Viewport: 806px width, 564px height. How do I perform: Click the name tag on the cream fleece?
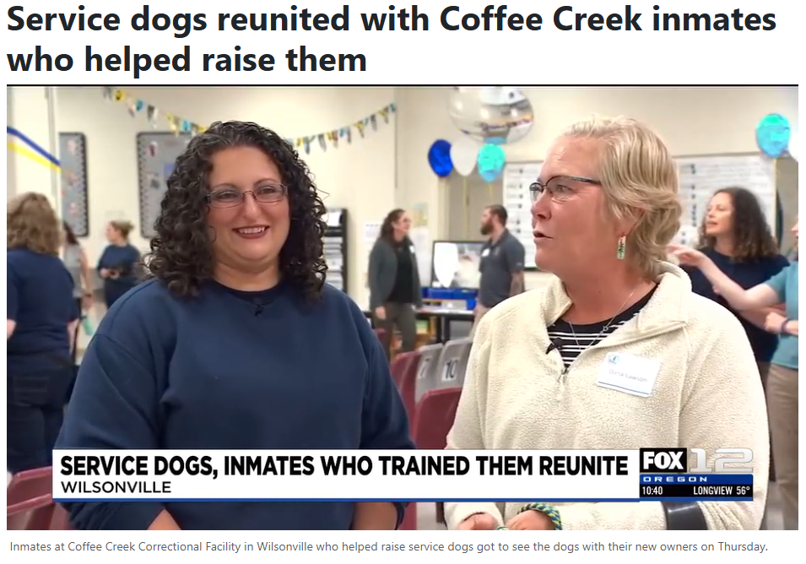[628, 374]
